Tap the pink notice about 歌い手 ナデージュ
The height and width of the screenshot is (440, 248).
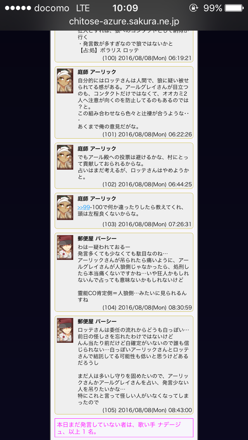124,428
